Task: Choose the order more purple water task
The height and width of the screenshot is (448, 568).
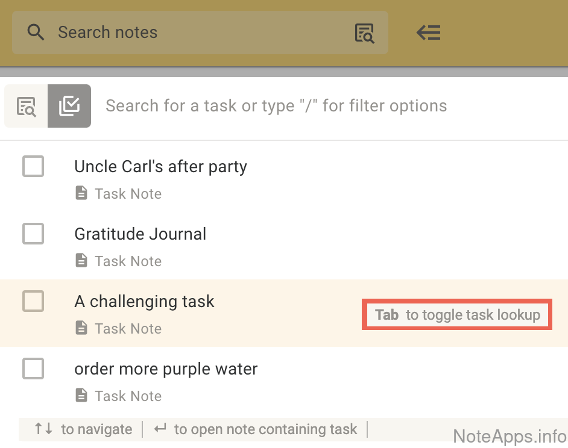Action: (166, 369)
